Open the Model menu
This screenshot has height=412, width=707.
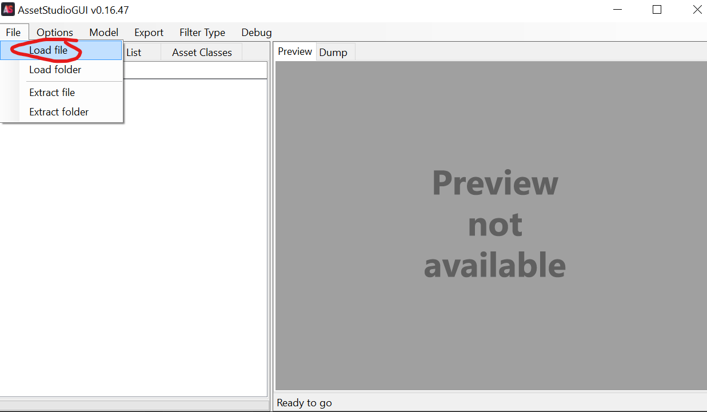pyautogui.click(x=104, y=33)
